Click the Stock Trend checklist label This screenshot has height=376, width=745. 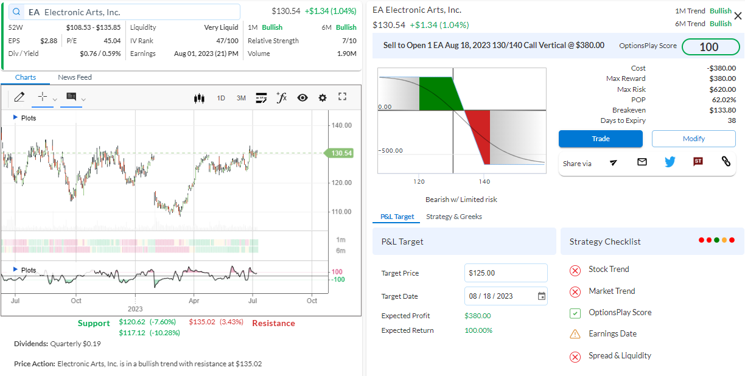[x=609, y=270]
